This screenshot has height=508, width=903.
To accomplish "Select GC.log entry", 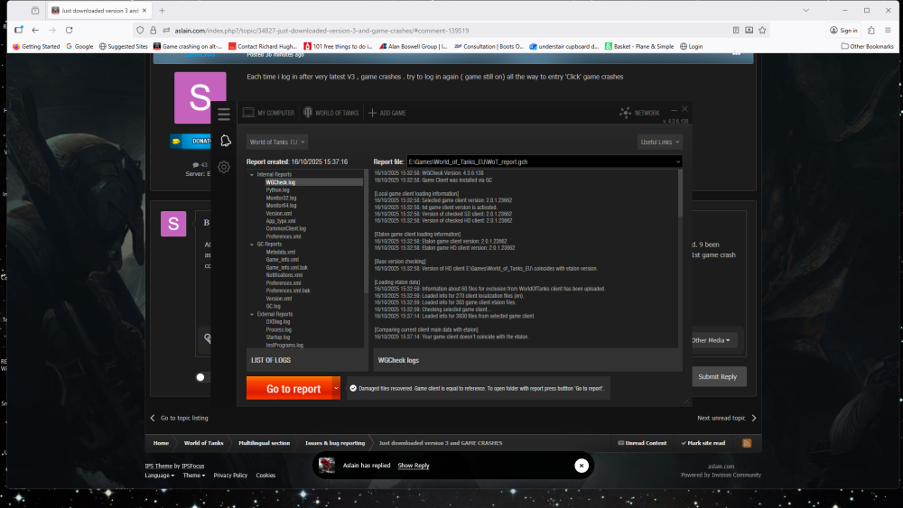I will pos(273,306).
